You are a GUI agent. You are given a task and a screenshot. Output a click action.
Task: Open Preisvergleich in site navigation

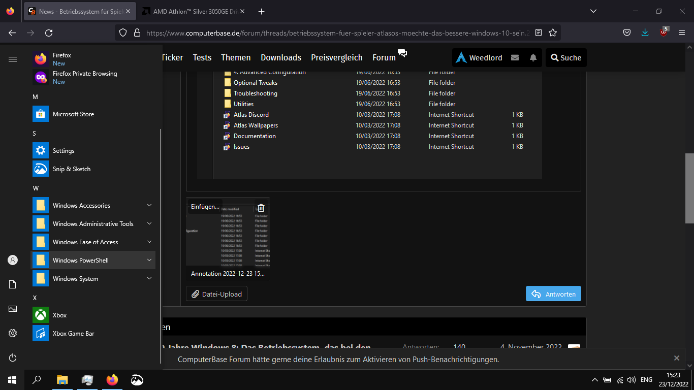[337, 58]
